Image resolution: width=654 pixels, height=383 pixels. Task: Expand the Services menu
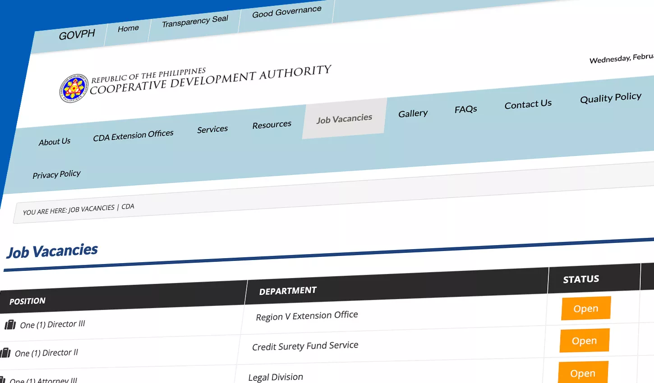point(212,129)
